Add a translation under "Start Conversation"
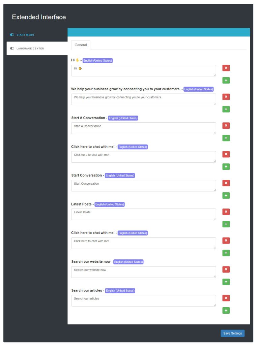Screen dimensions: 259x347 (x=226, y=195)
